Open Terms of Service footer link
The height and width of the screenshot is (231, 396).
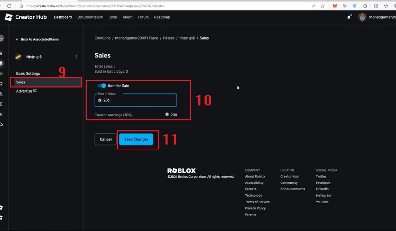tap(257, 202)
